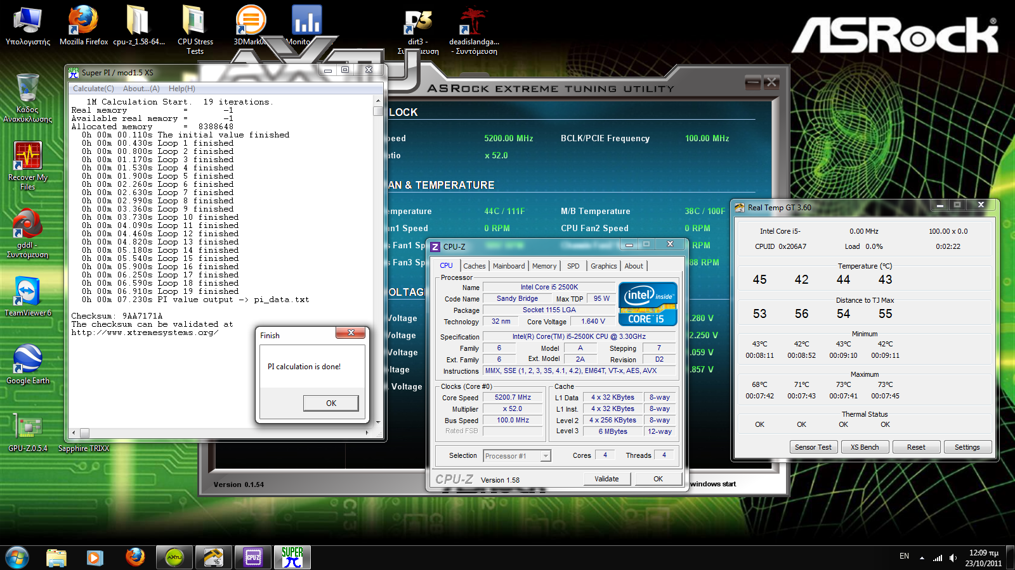The width and height of the screenshot is (1015, 570).
Task: Open the Recycle Bin desktop icon
Action: pyautogui.click(x=28, y=97)
